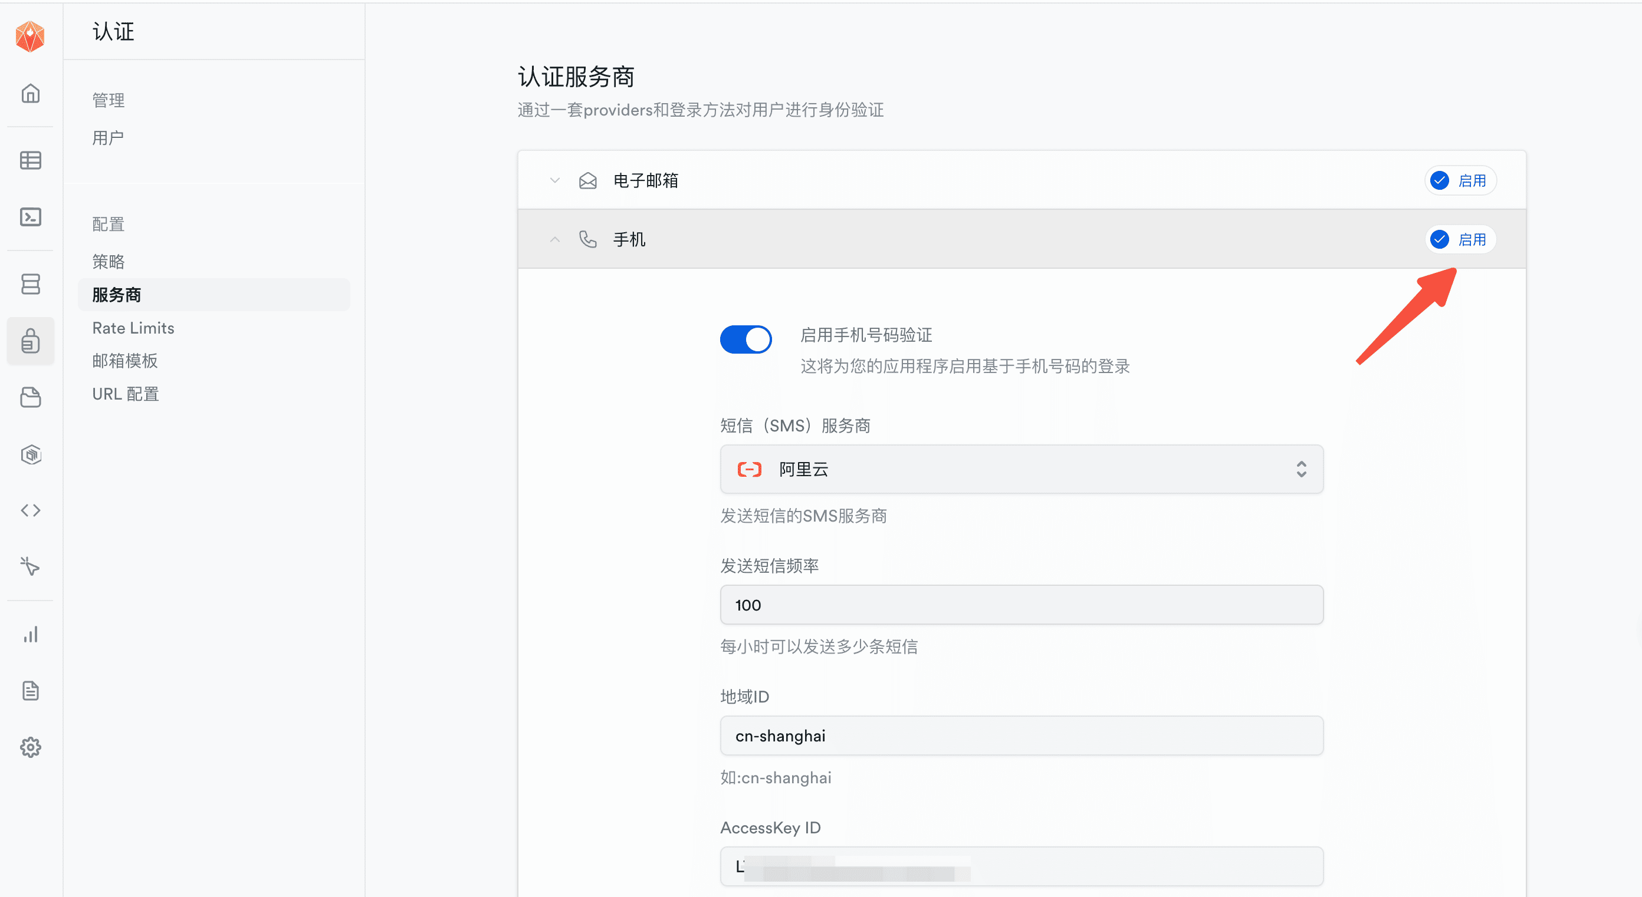The image size is (1642, 897).
Task: Click the 管理 section label
Action: [109, 100]
